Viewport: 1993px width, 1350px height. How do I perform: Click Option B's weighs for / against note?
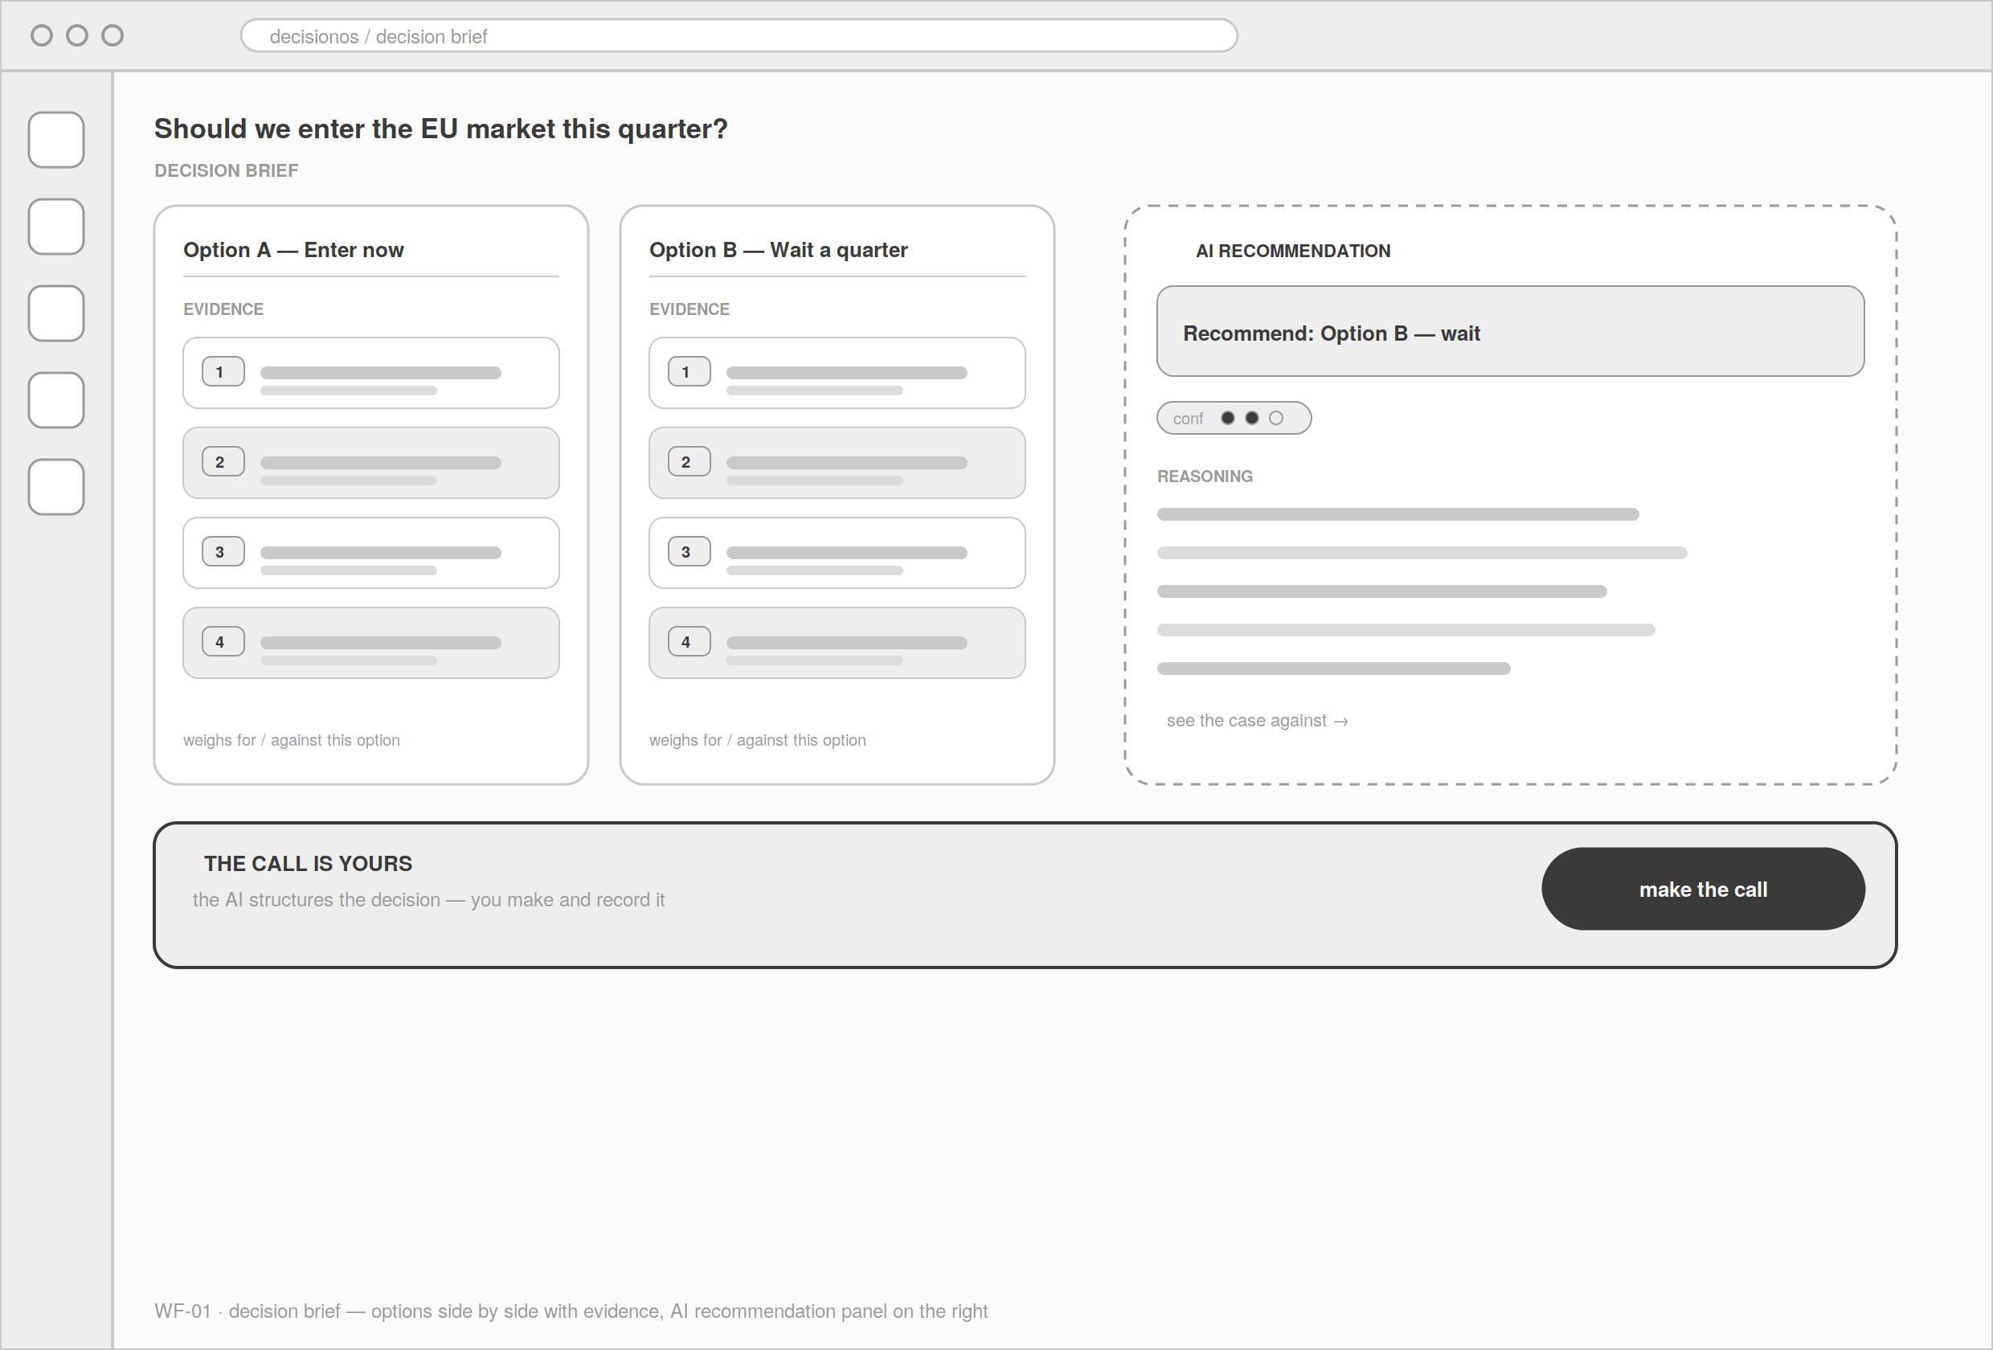coord(757,739)
